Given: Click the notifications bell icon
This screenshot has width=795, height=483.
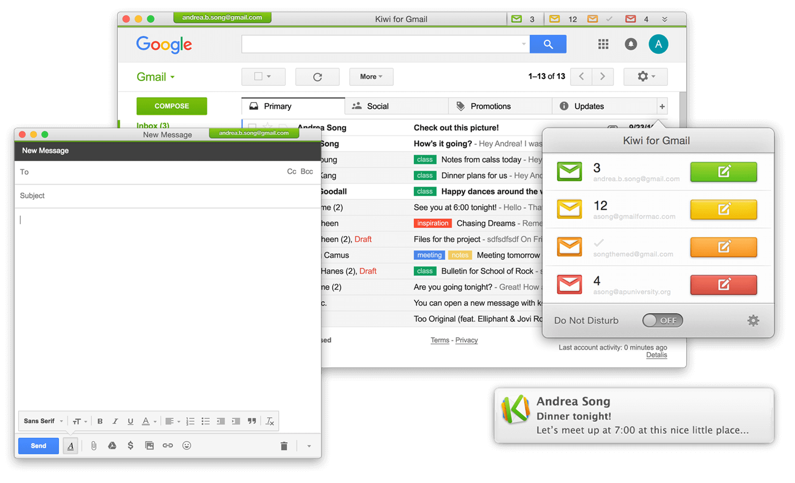Looking at the screenshot, I should point(630,45).
